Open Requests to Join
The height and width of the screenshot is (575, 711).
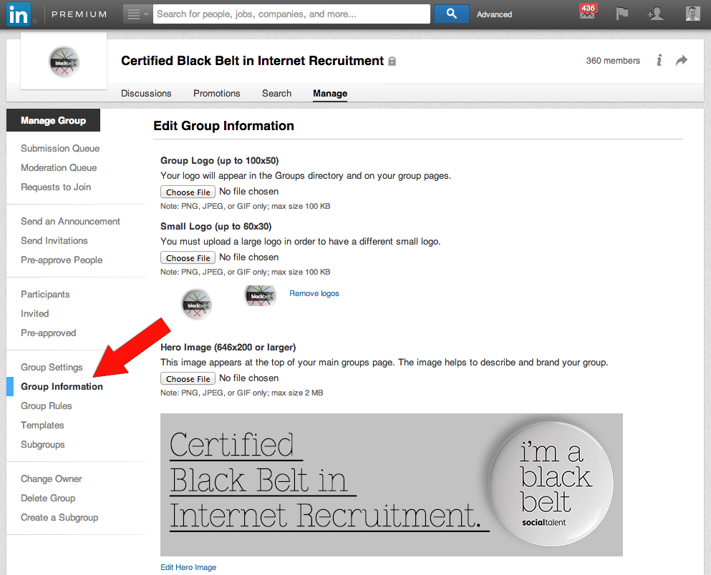[x=56, y=187]
